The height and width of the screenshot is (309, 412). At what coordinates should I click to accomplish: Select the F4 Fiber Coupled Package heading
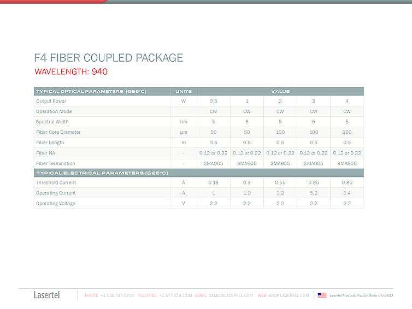[x=108, y=58]
